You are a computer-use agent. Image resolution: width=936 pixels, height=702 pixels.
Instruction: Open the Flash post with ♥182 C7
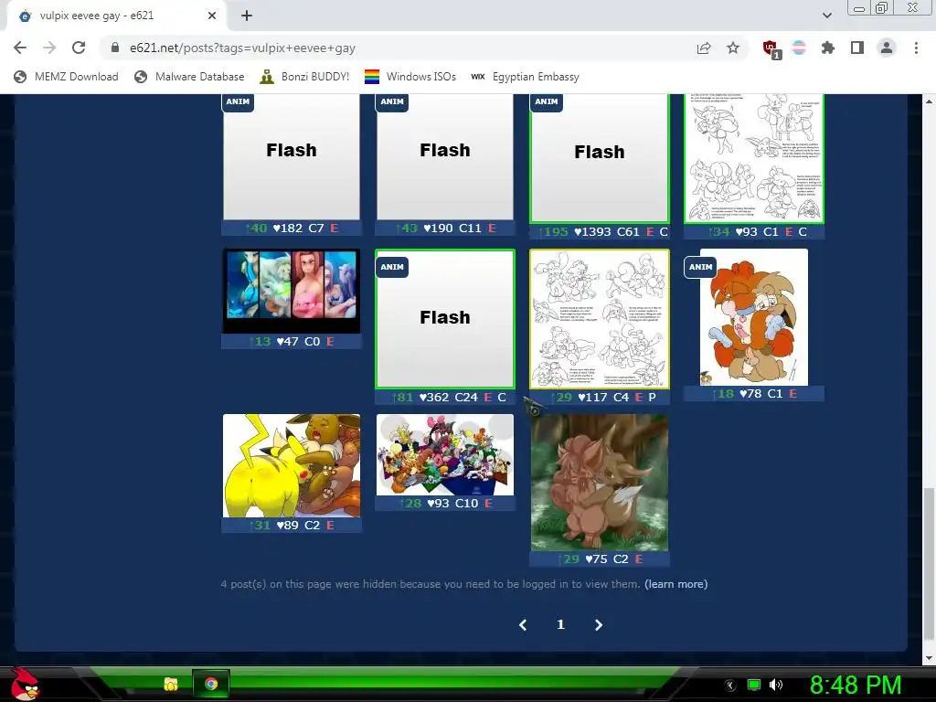(292, 157)
